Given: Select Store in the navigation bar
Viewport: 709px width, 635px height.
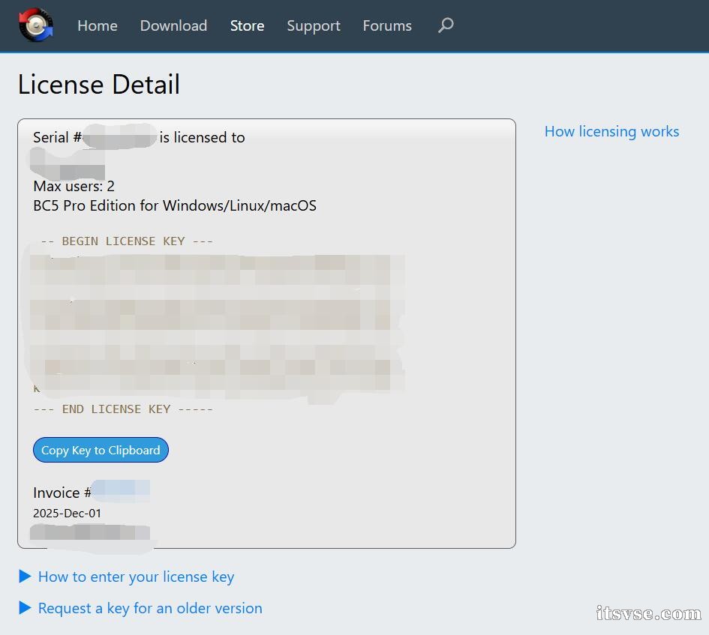Looking at the screenshot, I should coord(247,25).
